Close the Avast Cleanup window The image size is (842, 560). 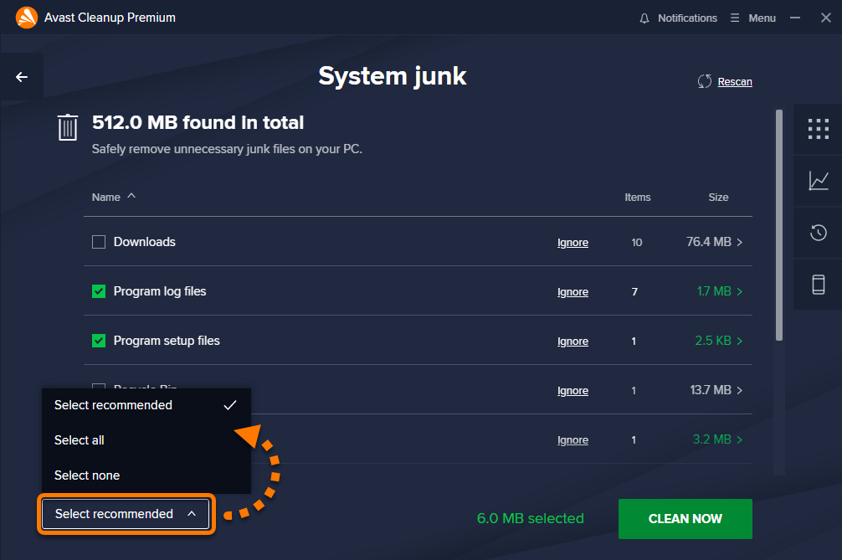point(826,18)
